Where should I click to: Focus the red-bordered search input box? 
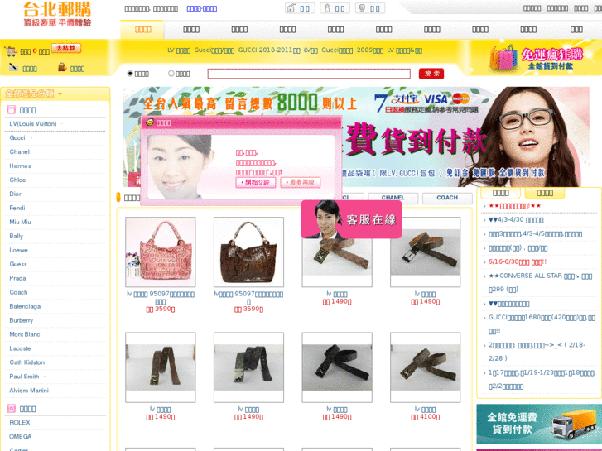309,74
